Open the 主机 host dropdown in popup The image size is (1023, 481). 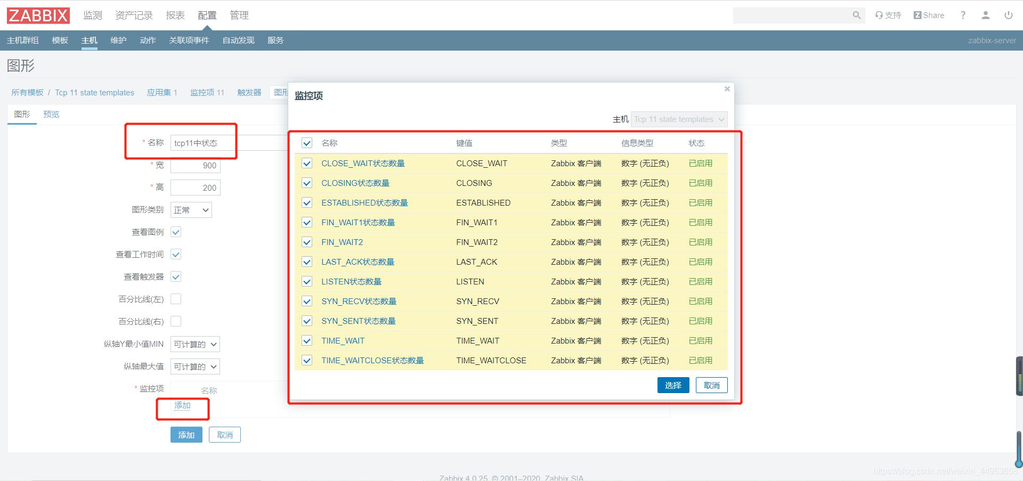(679, 119)
